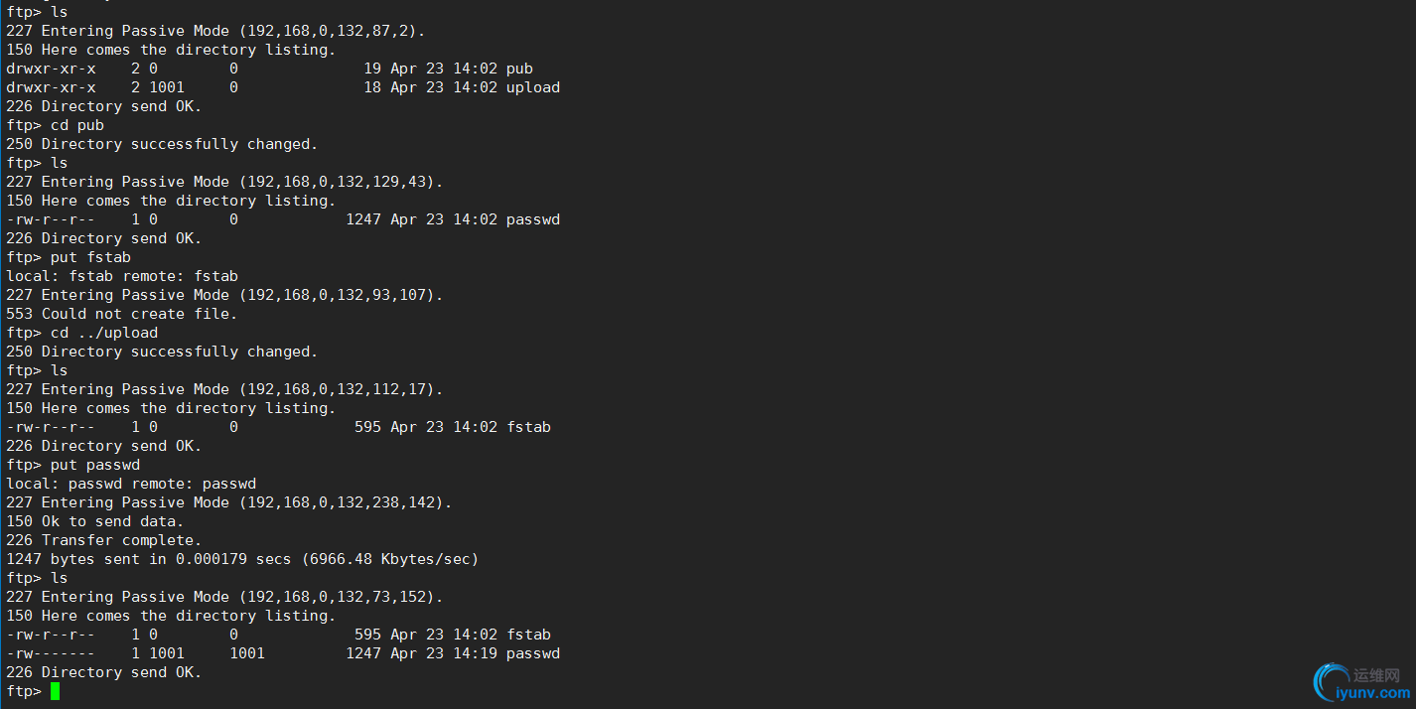
Task: Click the iyunv.com watermark logo
Action: [1331, 683]
